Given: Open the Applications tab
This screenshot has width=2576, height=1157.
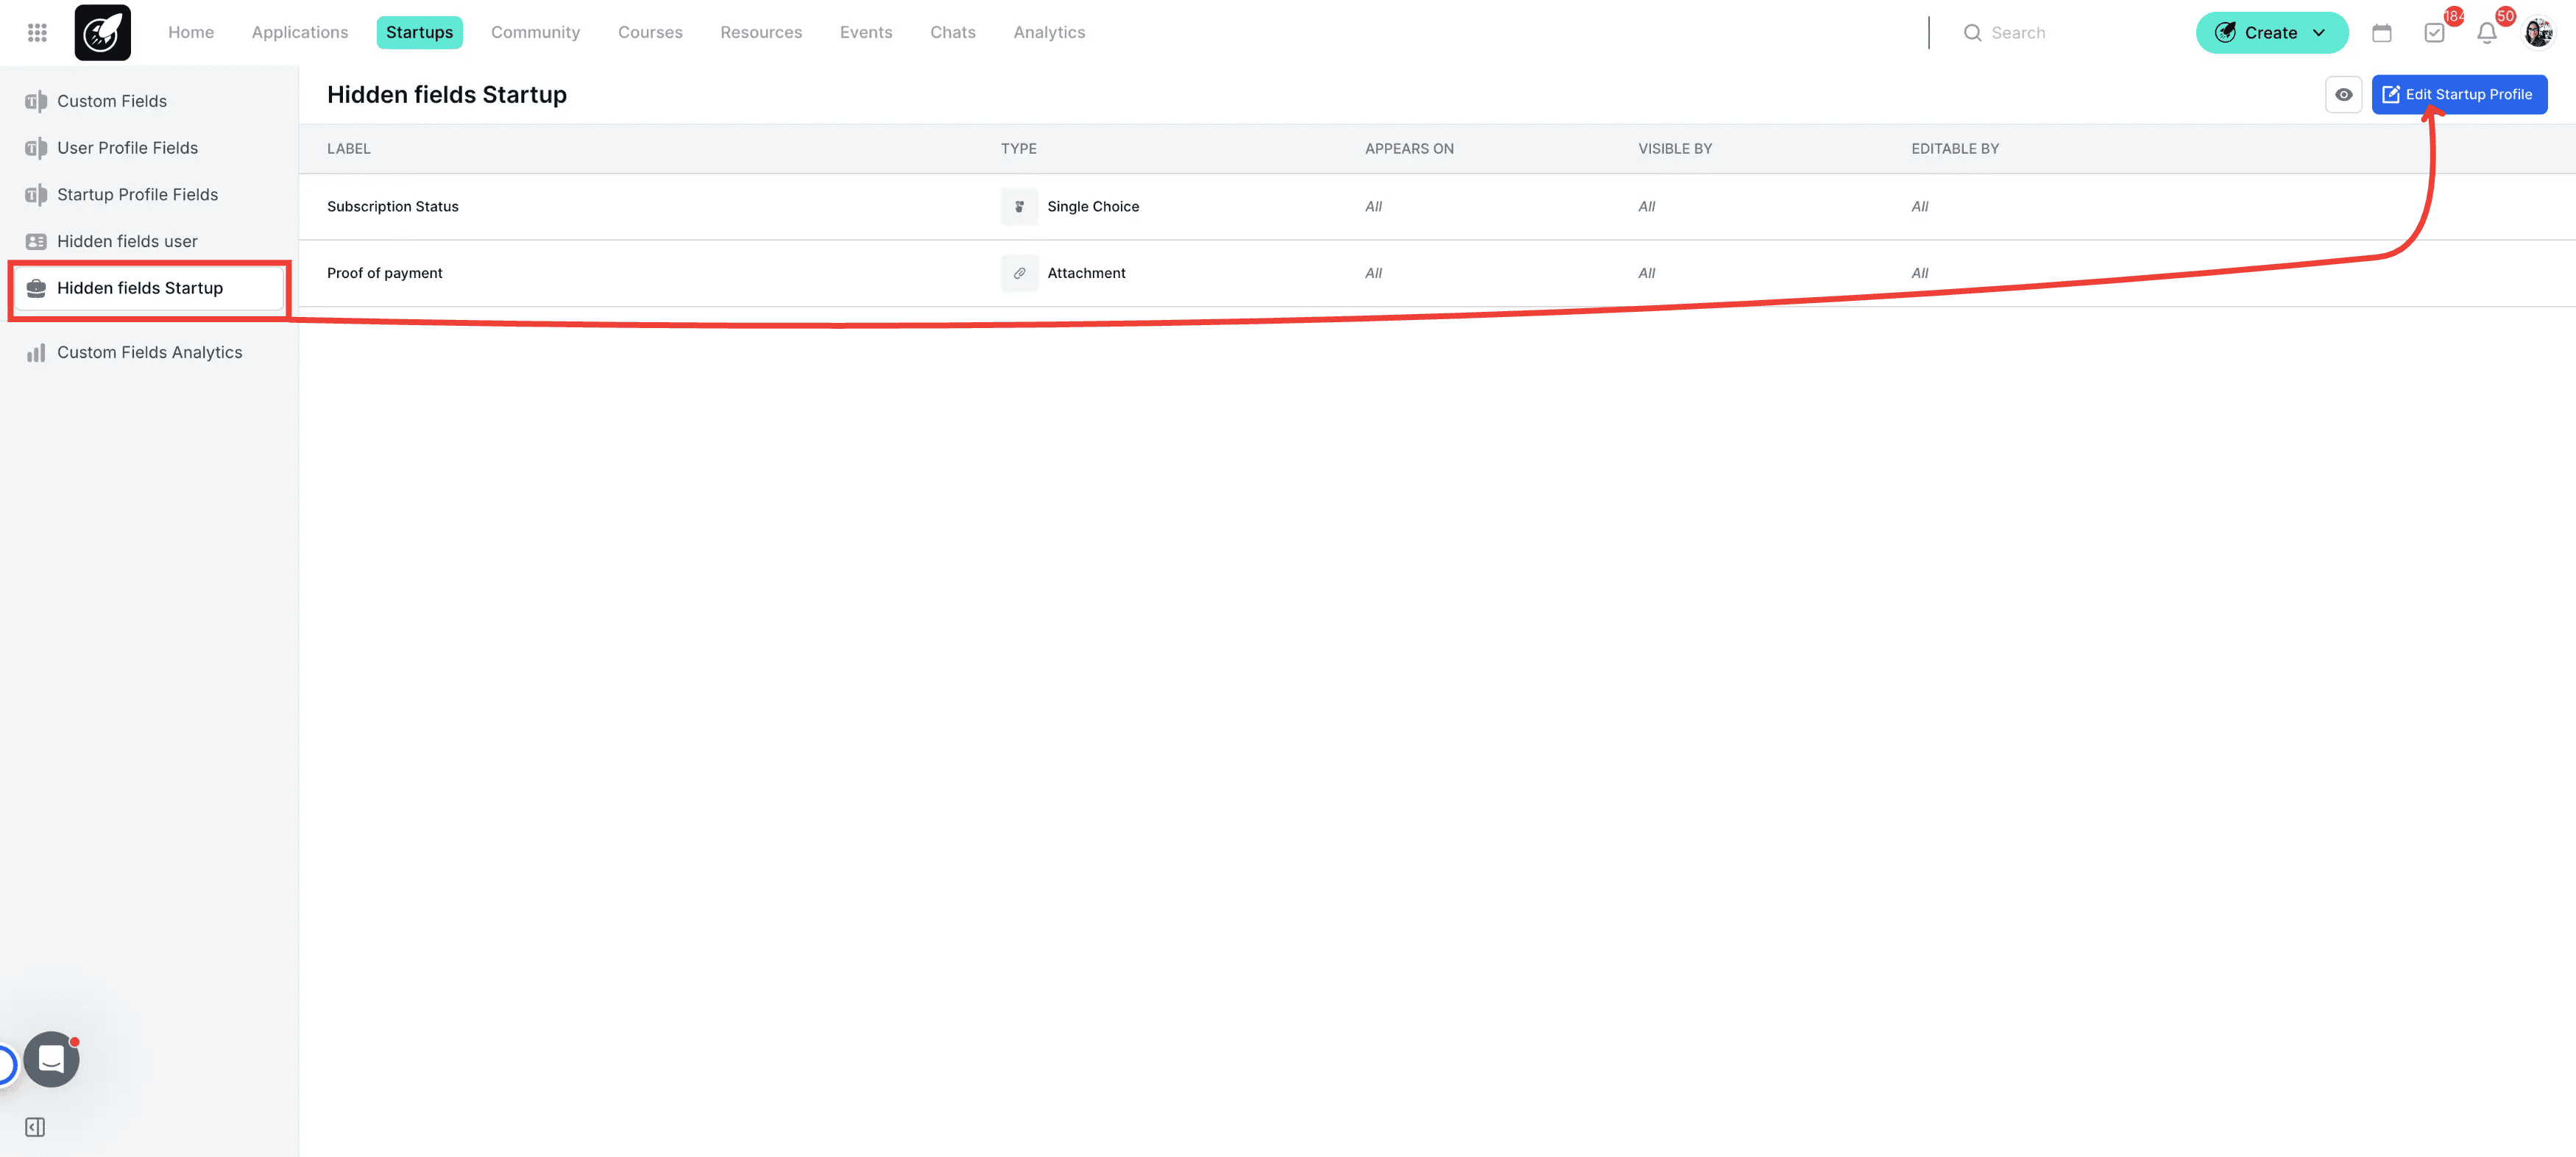Looking at the screenshot, I should [x=300, y=33].
